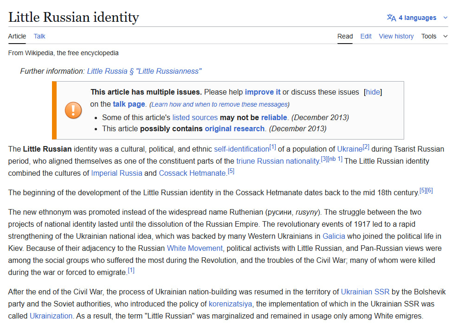Click citation [1] after forced to emigrate
Viewport: 458px width, 325px height.
click(x=131, y=270)
